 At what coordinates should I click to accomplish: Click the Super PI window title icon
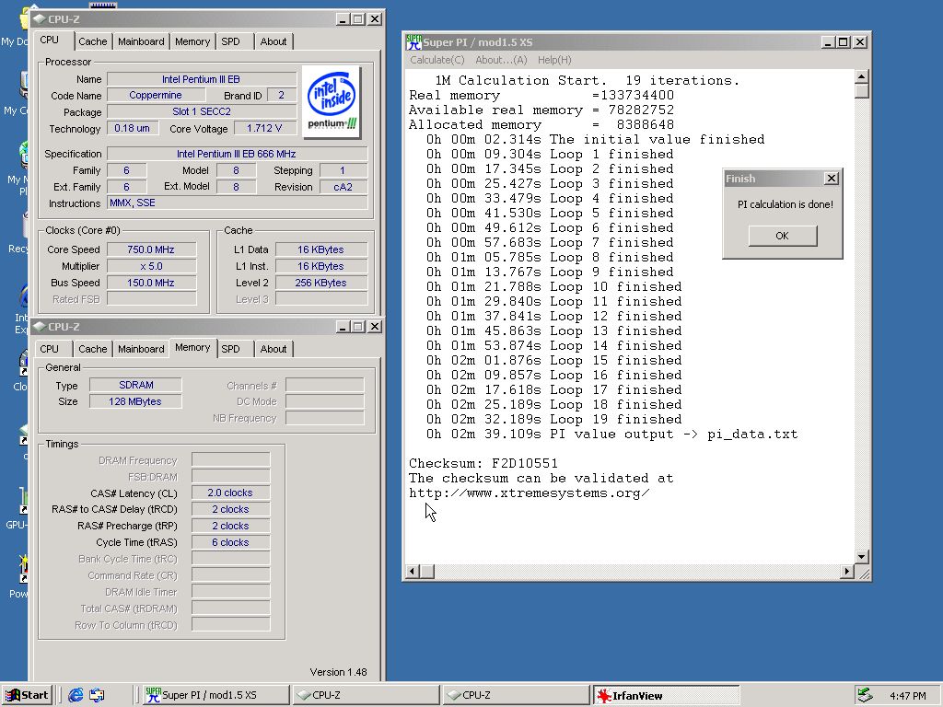click(x=413, y=42)
